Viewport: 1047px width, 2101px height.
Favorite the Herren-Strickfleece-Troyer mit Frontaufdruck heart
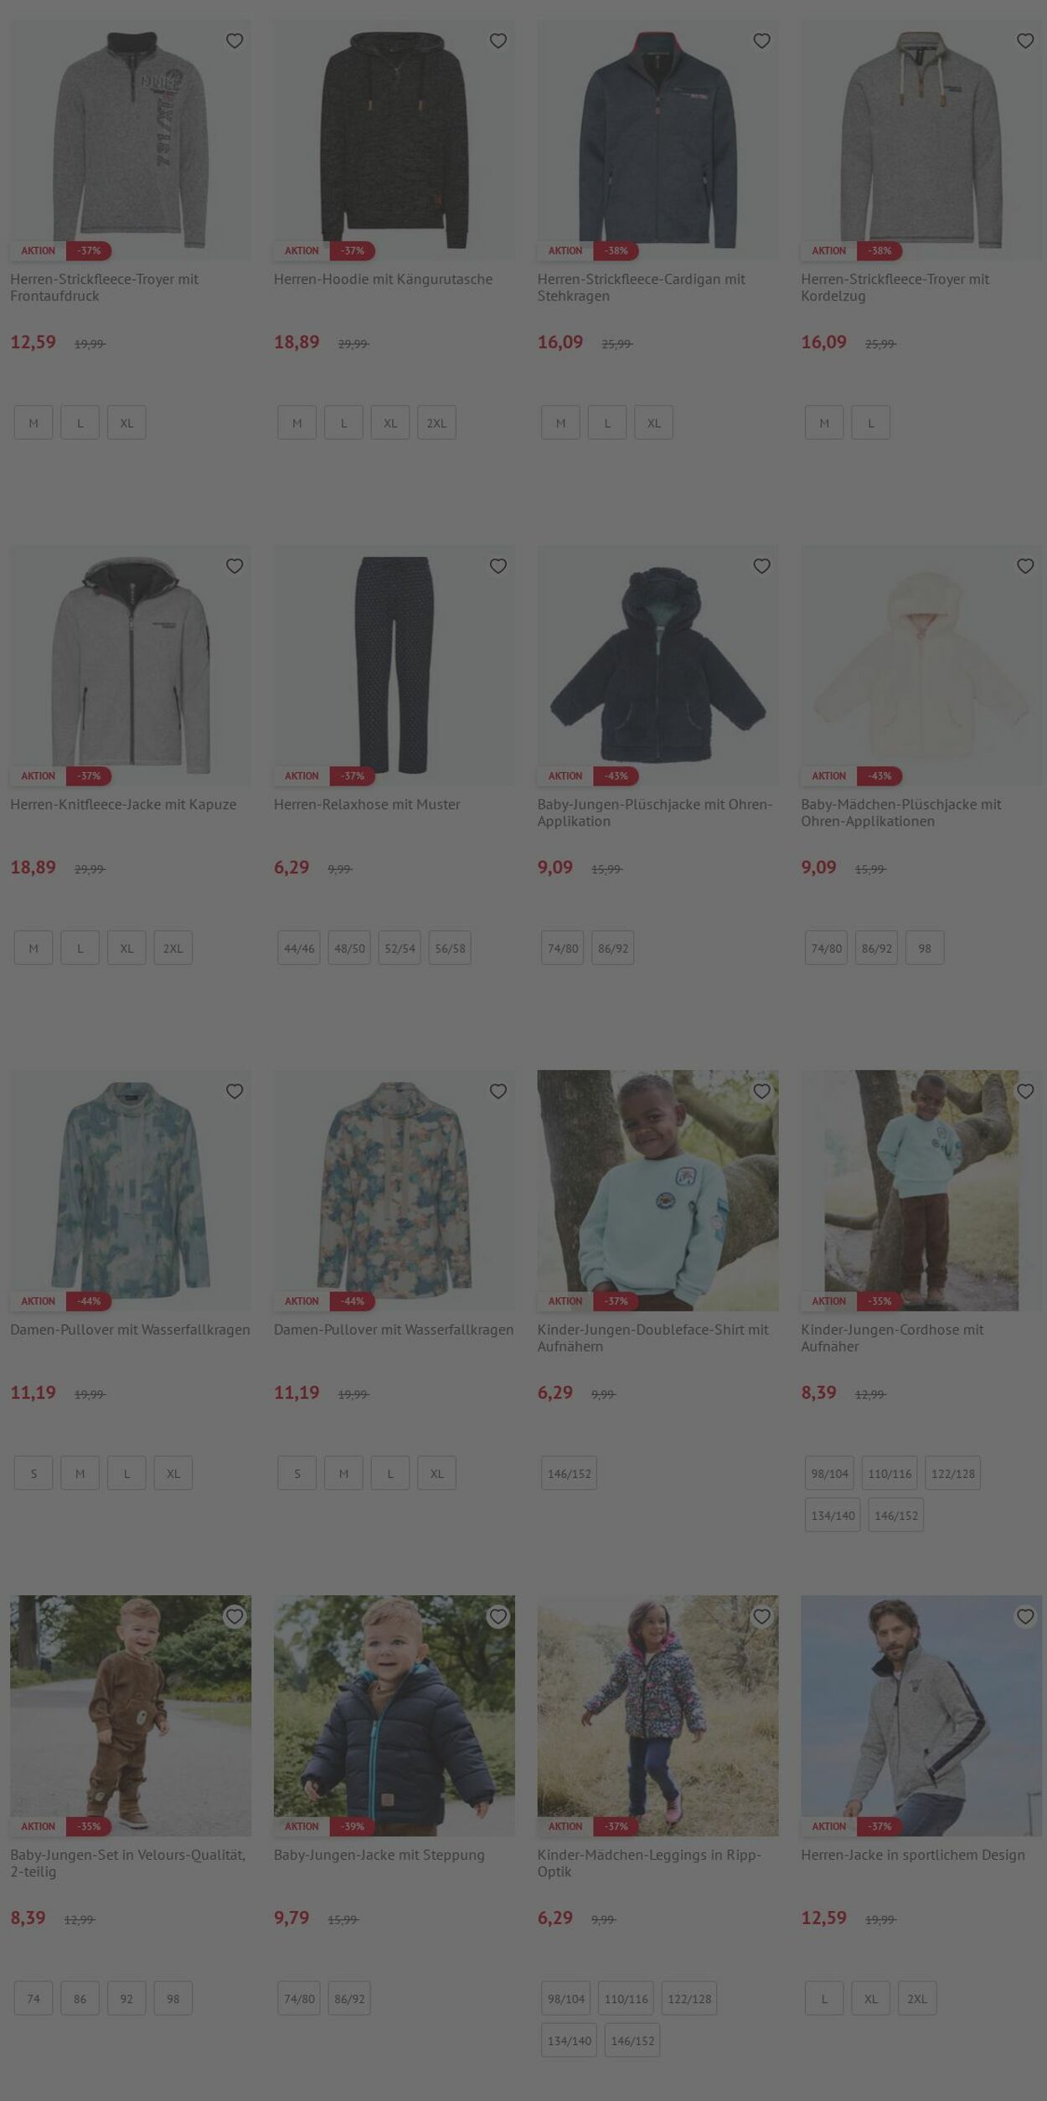tap(235, 41)
